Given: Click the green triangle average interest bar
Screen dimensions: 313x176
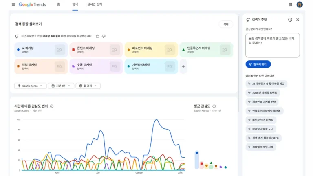Looking at the screenshot, I should (211, 166).
